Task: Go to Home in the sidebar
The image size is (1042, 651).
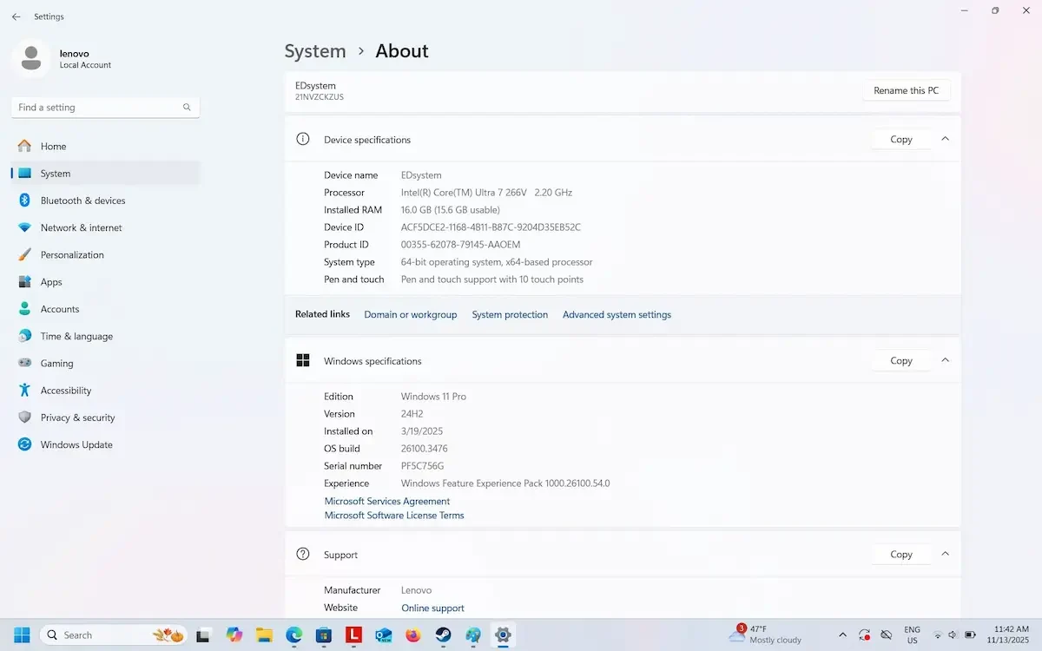Action: tap(105, 147)
